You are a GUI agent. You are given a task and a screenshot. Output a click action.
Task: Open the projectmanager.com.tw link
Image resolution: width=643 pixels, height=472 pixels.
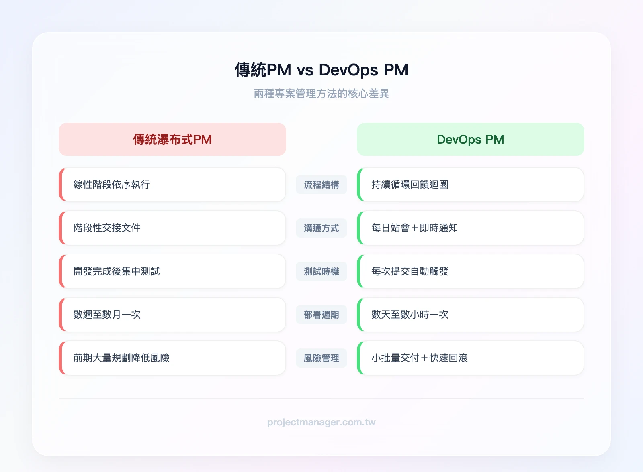321,422
